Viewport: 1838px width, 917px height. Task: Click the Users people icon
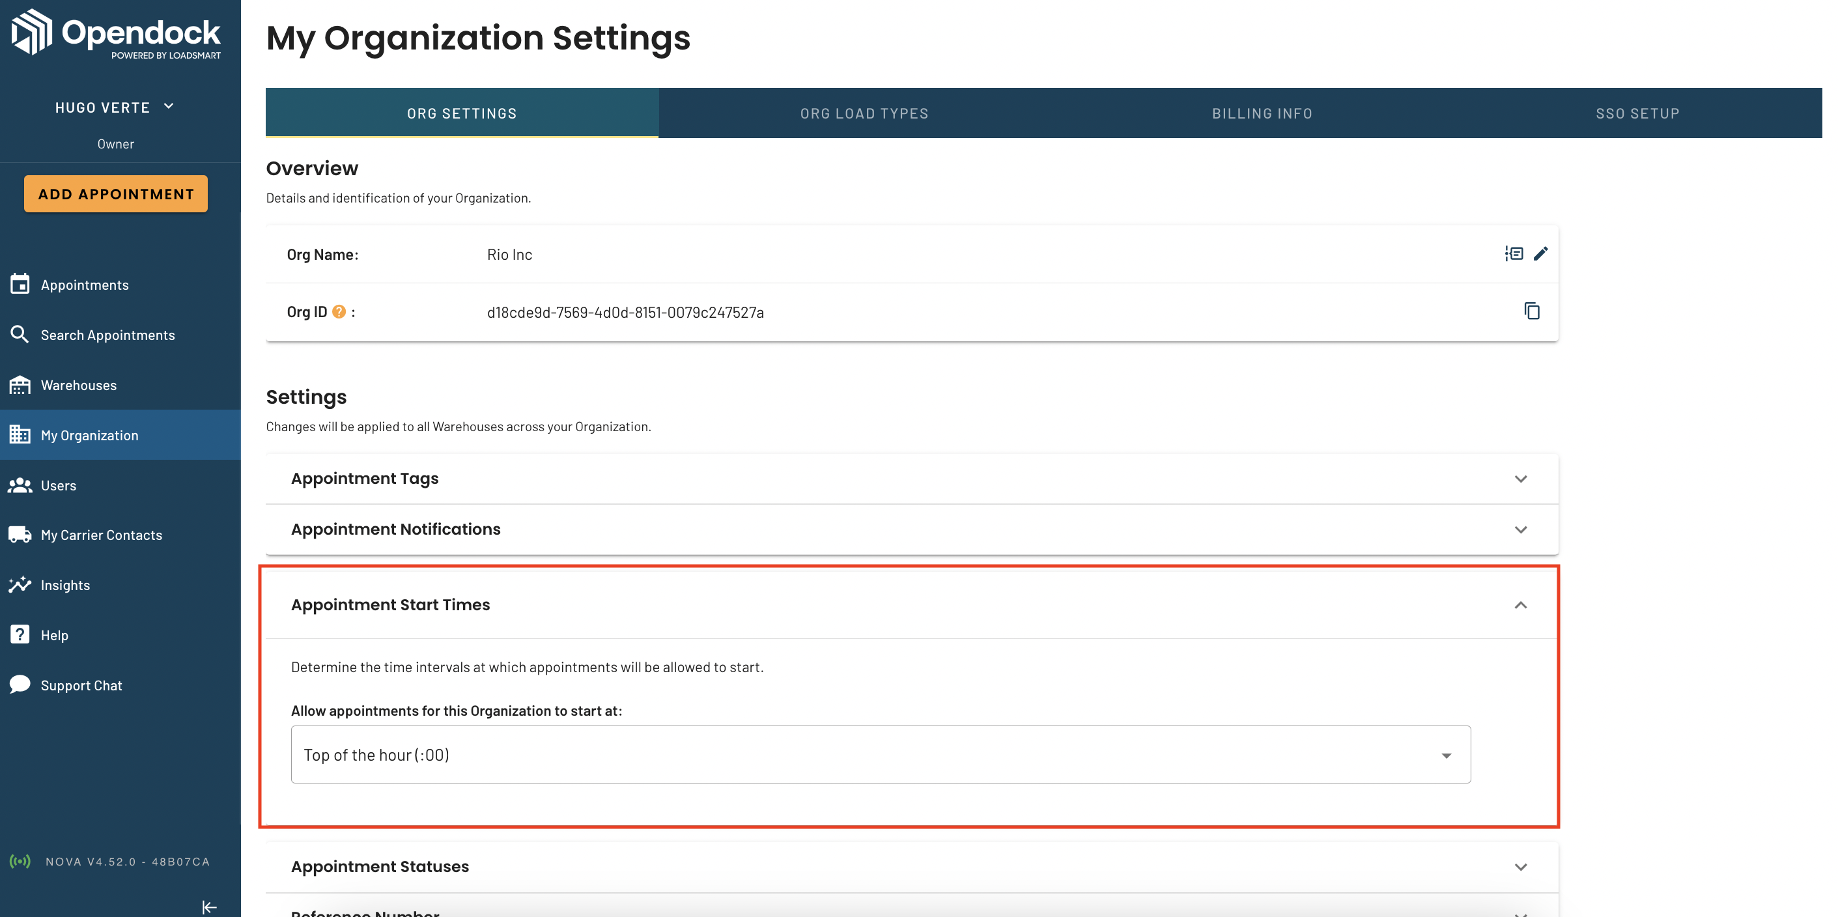point(20,485)
